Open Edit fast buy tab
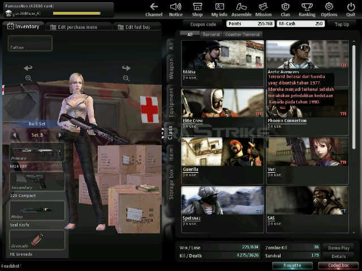 [137, 27]
